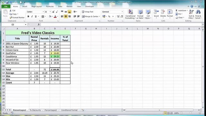Click the Merge & Center button
The height and width of the screenshot is (116, 206).
pos(91,16)
